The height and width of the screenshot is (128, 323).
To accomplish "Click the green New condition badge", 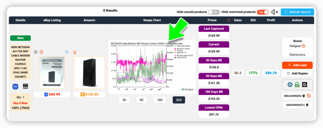I will 21,38.
